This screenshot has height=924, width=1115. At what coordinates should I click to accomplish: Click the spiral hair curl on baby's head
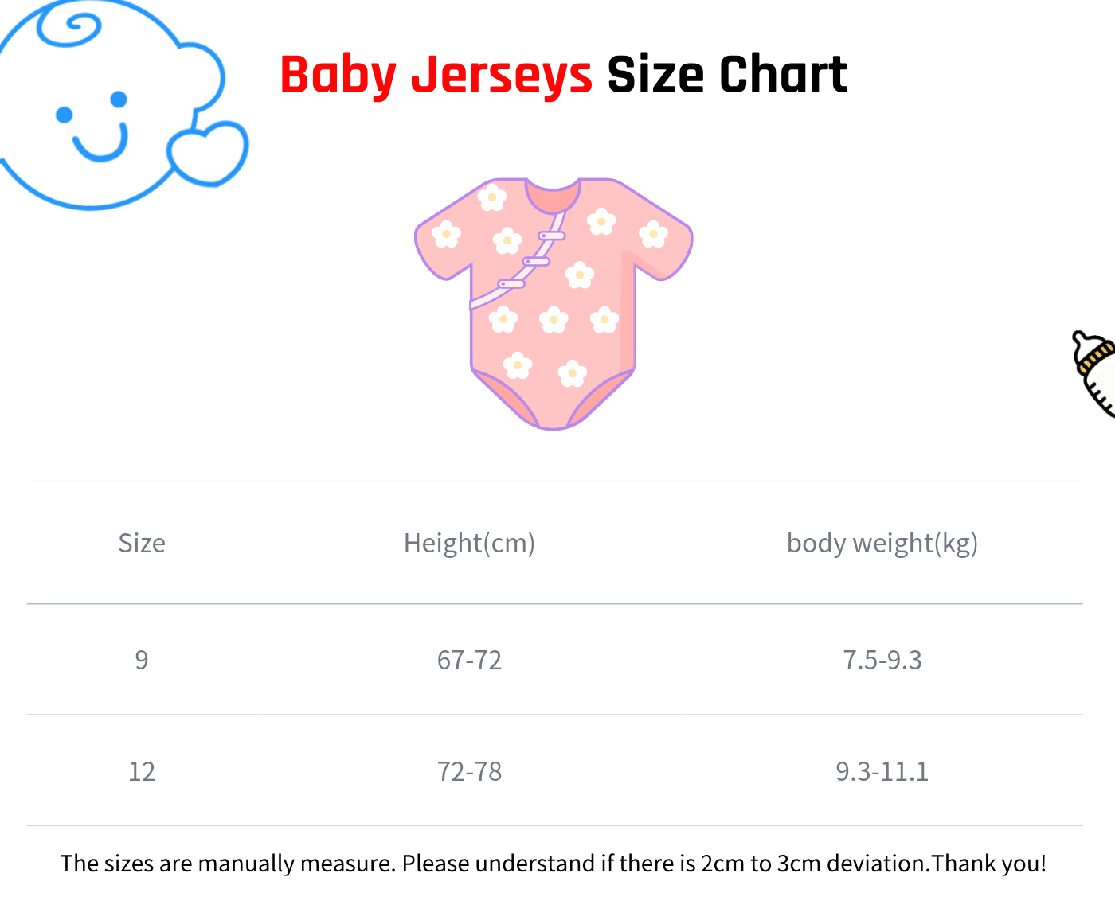tap(72, 29)
